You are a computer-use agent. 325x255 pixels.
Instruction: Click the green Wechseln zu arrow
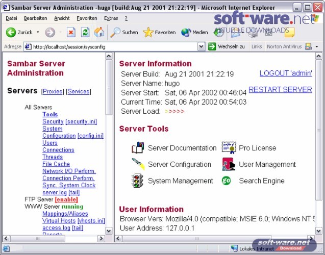[212, 46]
